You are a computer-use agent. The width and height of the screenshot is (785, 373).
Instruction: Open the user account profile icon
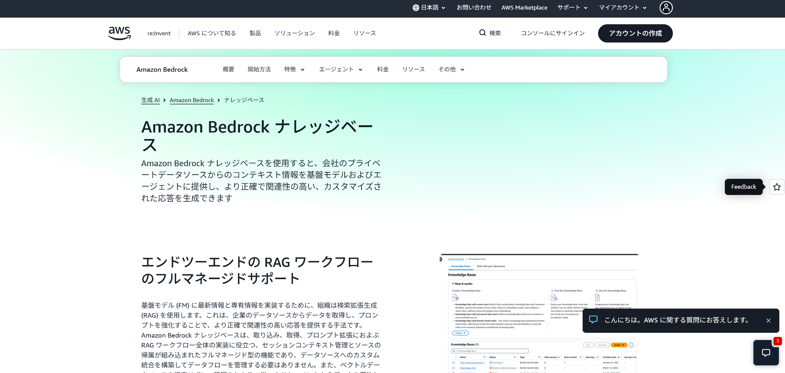666,8
